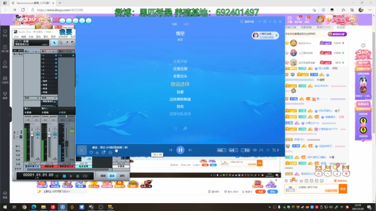The width and height of the screenshot is (376, 211).
Task: Open the more options icon beside share
Action: [110, 153]
